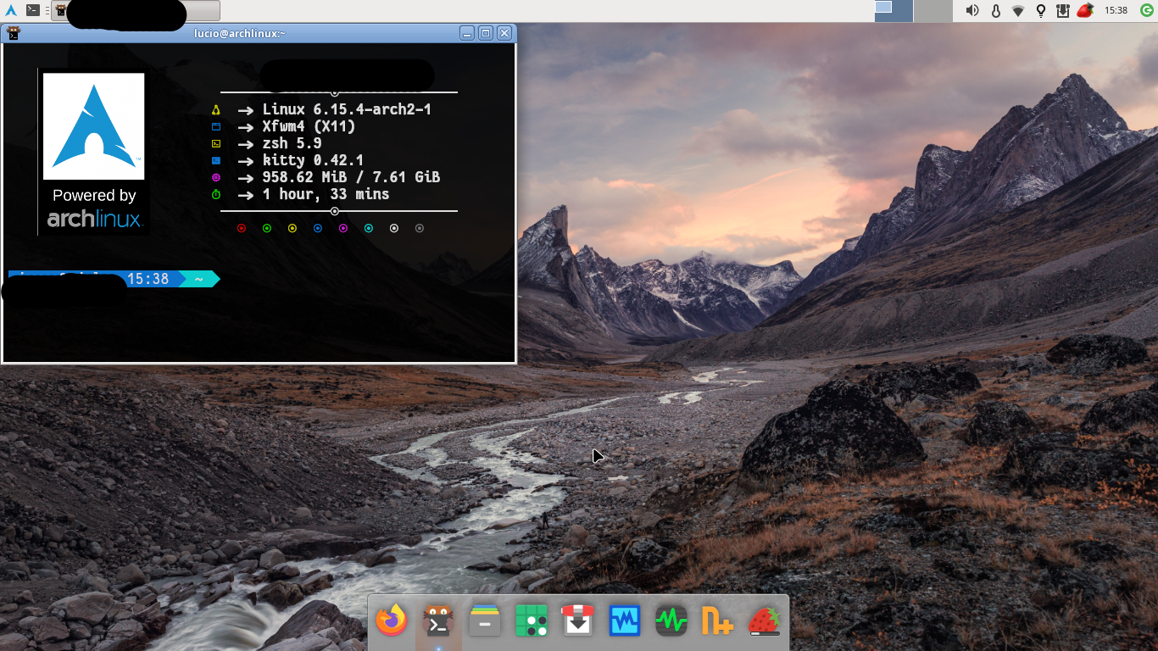Click the Arch Linux logo image in terminal
Viewport: 1158px width, 651px height.
click(x=94, y=151)
